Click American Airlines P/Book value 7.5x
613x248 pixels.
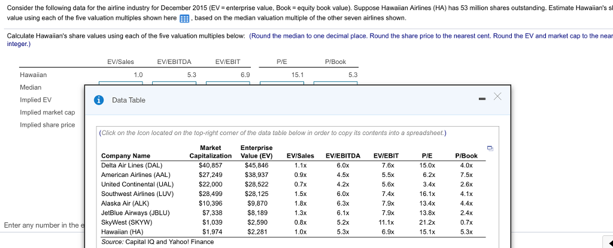coord(466,174)
